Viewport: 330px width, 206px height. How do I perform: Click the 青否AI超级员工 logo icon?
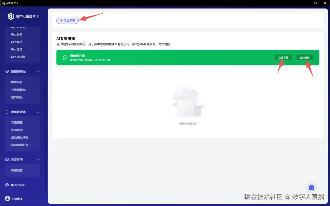coord(11,16)
